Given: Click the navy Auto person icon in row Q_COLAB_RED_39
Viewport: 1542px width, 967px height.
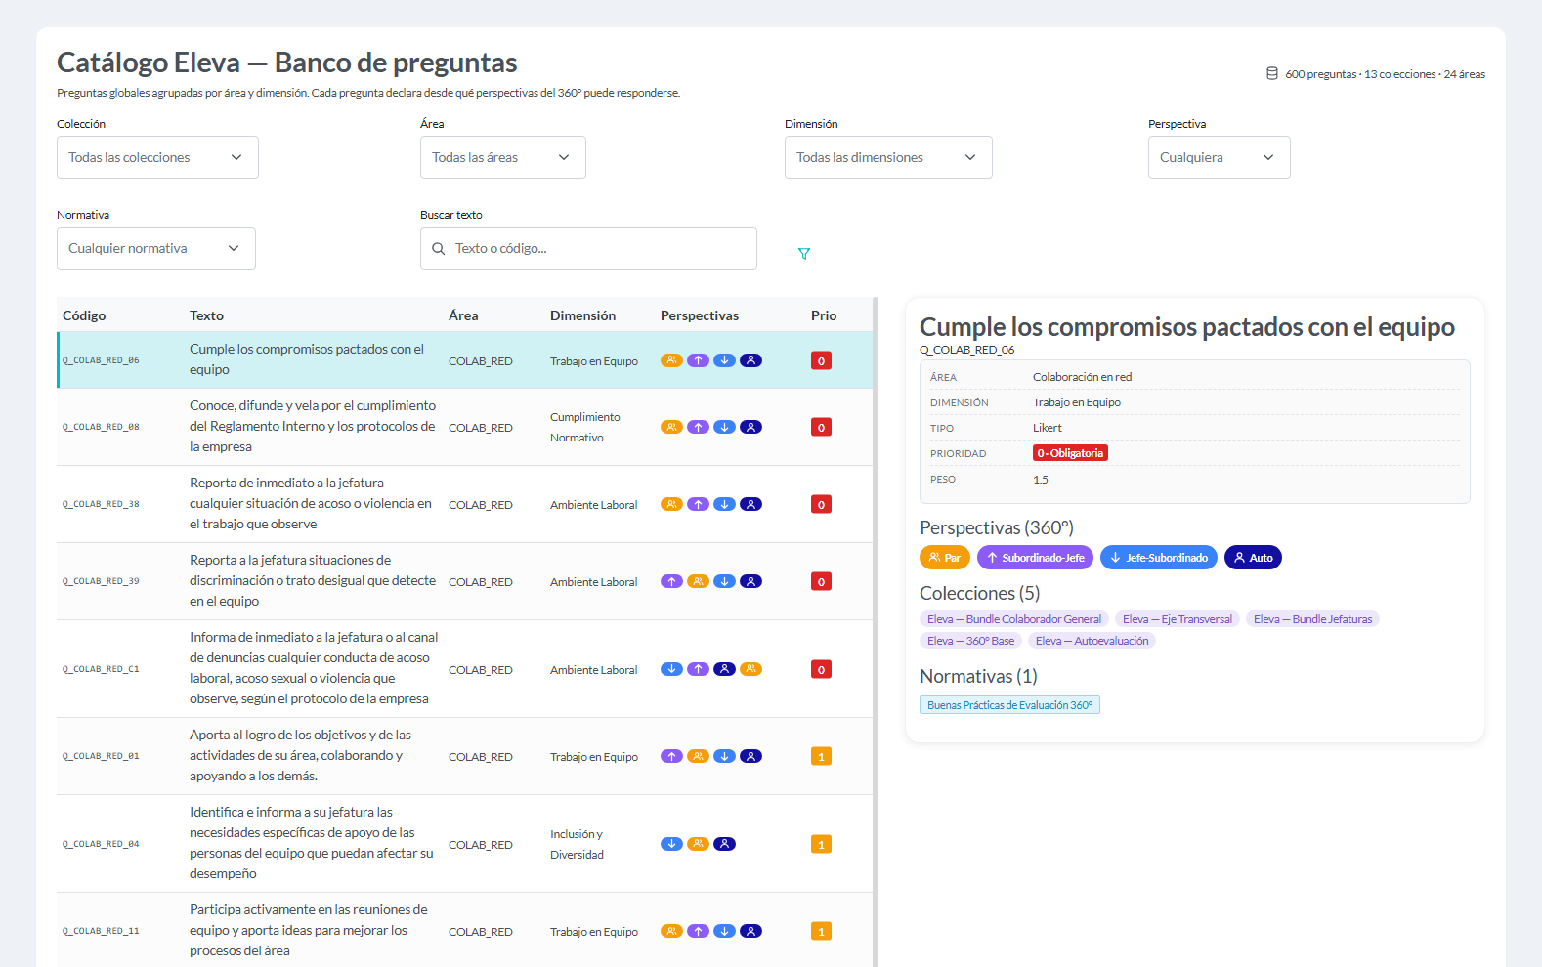Looking at the screenshot, I should point(750,581).
